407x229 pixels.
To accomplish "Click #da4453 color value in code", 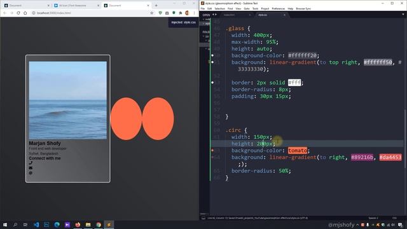I will [x=390, y=157].
